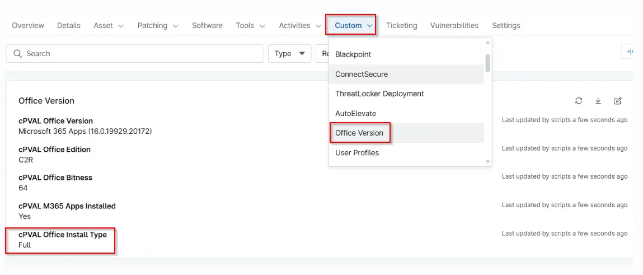This screenshot has height=275, width=643.
Task: Expand the Patching dropdown tab
Action: click(158, 25)
